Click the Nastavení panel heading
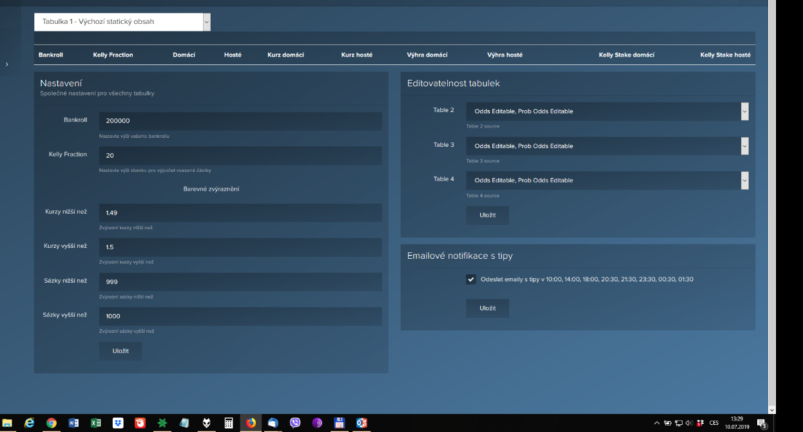Viewport: 803px width, 432px height. [x=61, y=83]
